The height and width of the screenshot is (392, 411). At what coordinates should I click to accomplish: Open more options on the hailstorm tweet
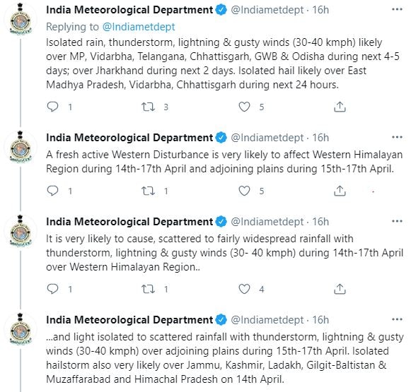pos(397,319)
